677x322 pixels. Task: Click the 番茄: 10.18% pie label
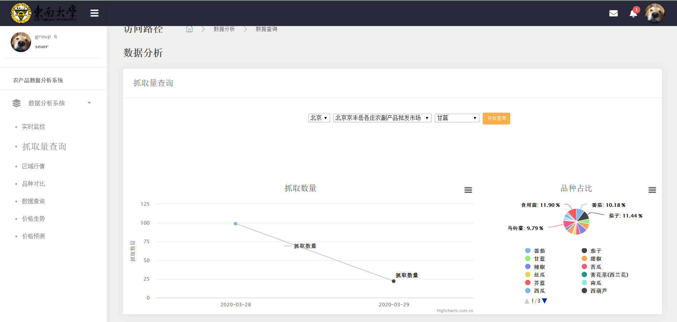(609, 205)
